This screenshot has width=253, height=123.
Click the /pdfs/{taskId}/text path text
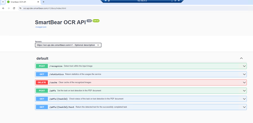click(62, 107)
